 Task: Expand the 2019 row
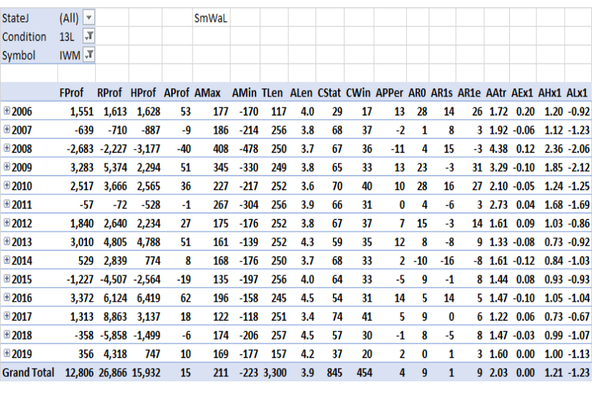click(x=7, y=353)
